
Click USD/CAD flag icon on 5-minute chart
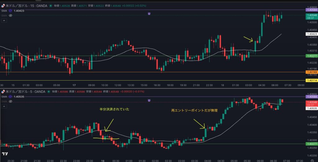click(3, 92)
